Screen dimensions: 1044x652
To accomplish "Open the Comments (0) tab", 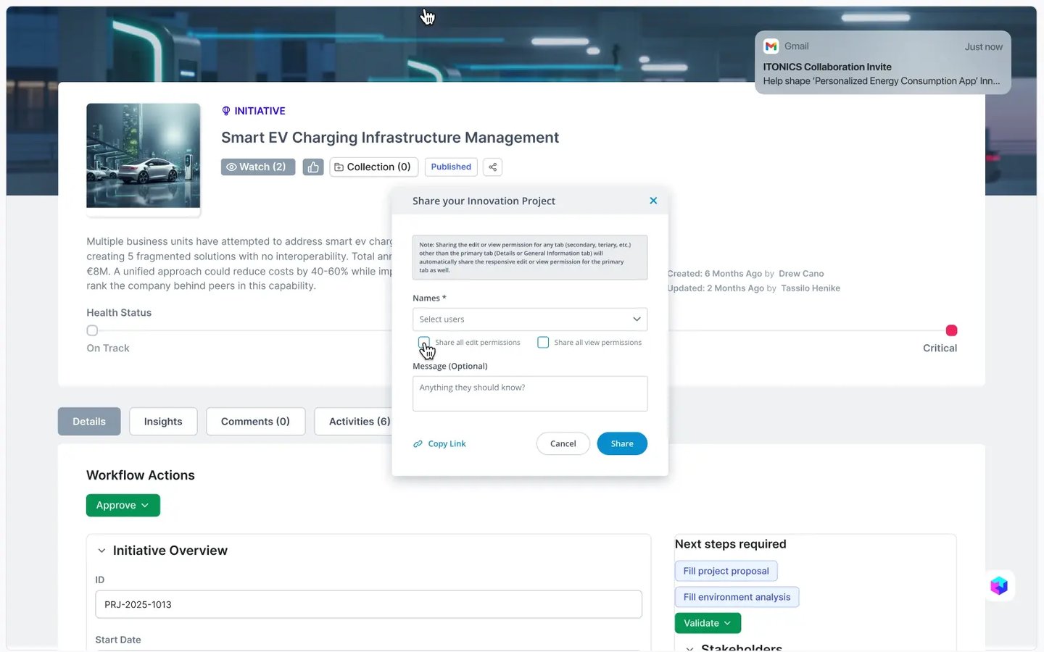I will tap(255, 422).
